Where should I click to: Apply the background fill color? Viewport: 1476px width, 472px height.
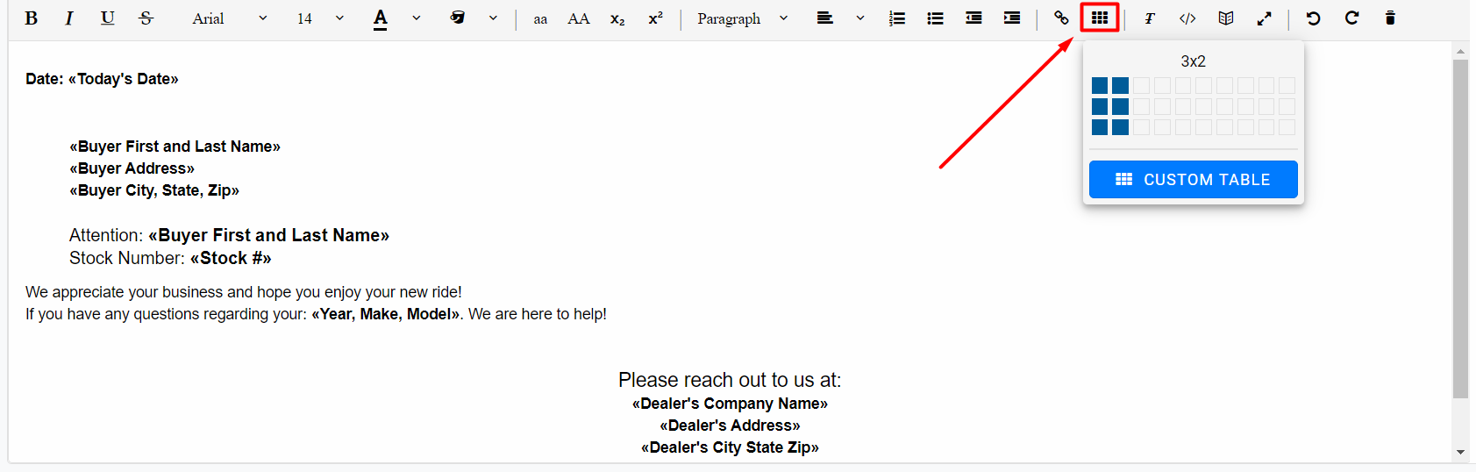pyautogui.click(x=458, y=18)
